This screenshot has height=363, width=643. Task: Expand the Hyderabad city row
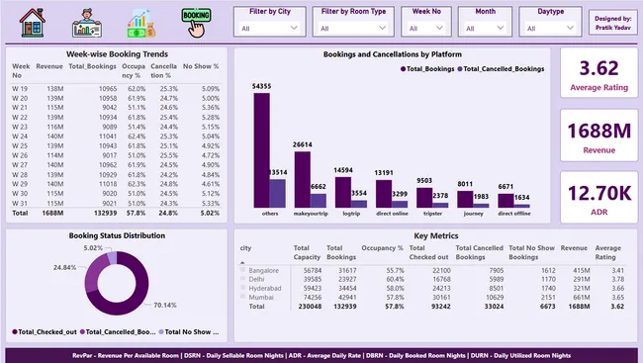pyautogui.click(x=242, y=288)
